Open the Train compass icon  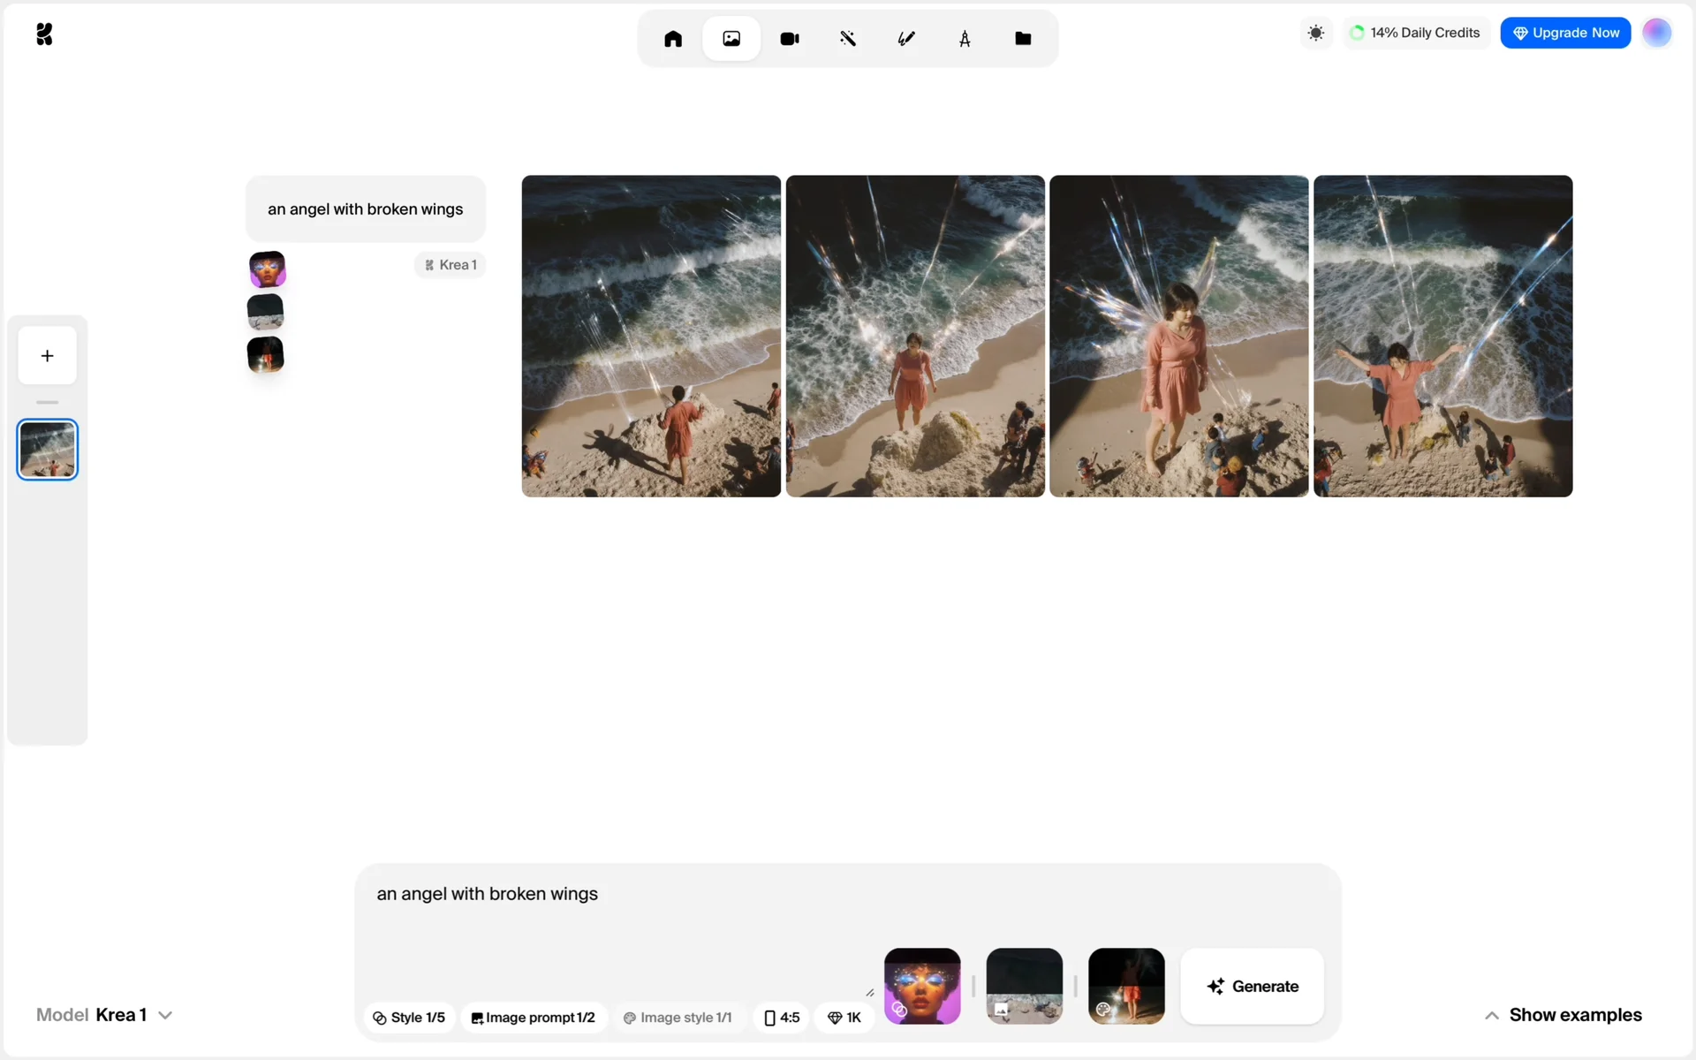coord(965,39)
